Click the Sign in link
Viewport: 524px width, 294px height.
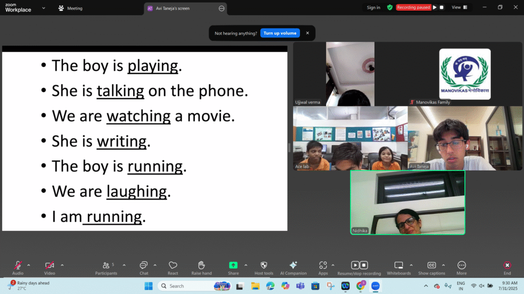coord(374,8)
